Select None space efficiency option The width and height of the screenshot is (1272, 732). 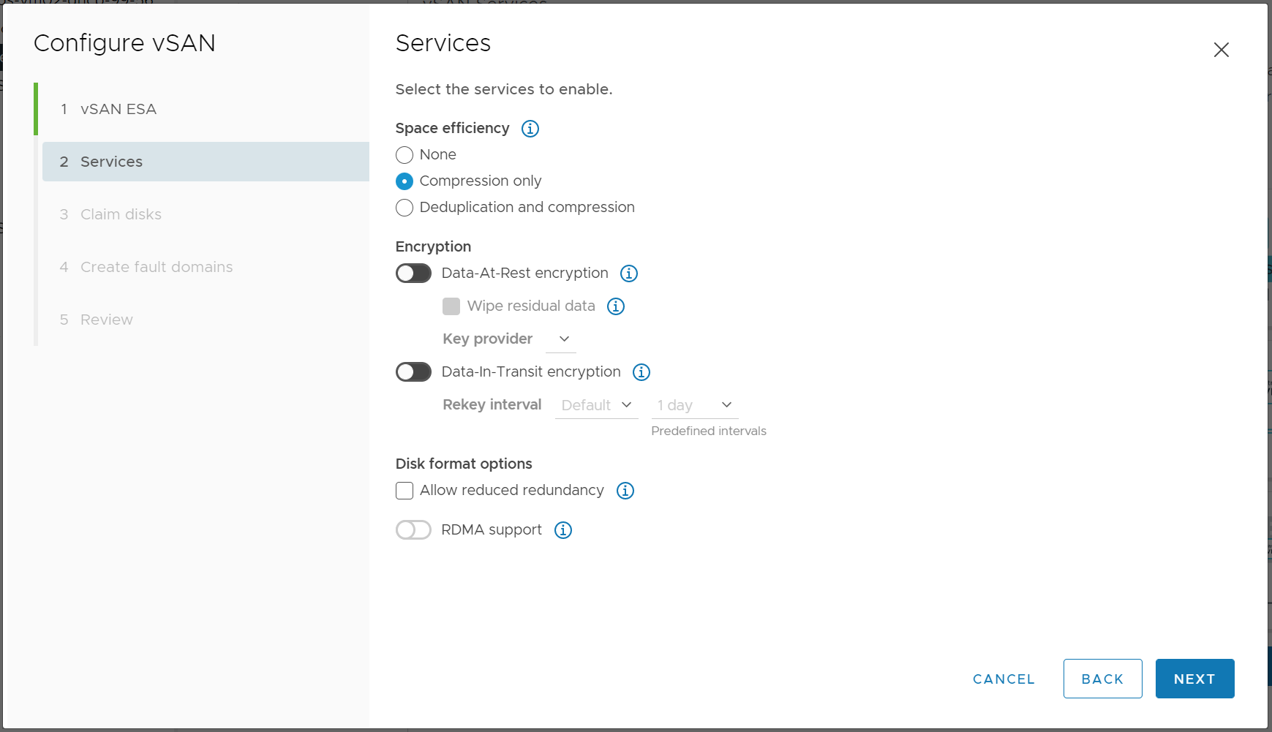click(x=404, y=155)
